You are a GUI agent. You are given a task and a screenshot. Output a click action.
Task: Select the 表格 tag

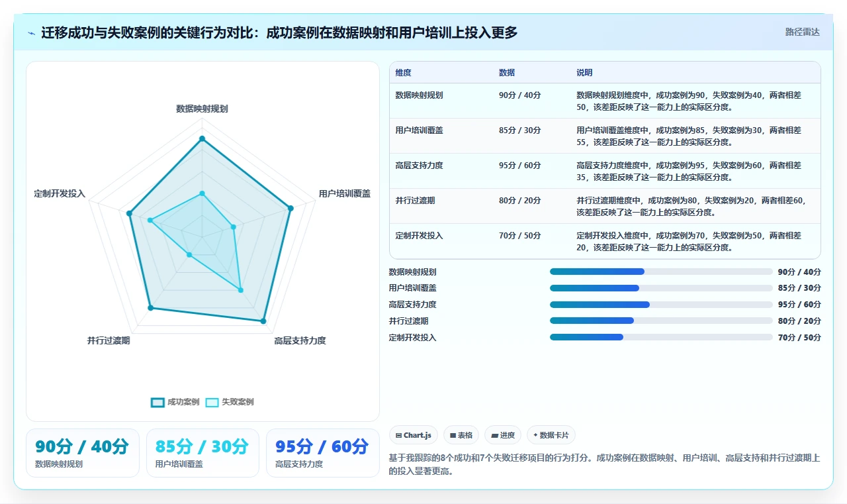click(461, 435)
